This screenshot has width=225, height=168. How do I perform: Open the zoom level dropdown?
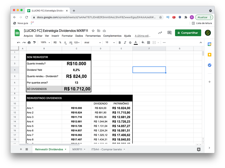[x=45, y=43]
